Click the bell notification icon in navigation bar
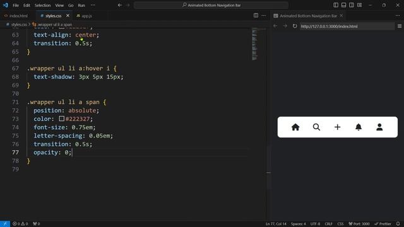The height and width of the screenshot is (227, 404). pyautogui.click(x=359, y=127)
